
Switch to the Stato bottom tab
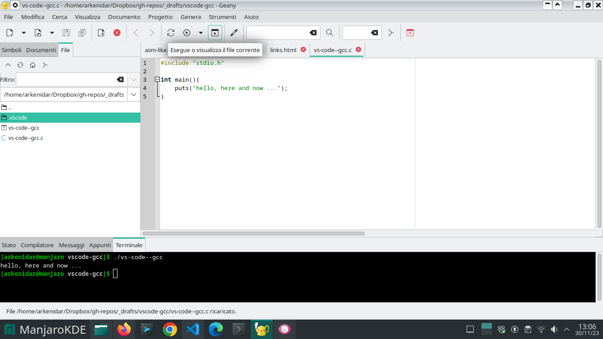pos(9,245)
